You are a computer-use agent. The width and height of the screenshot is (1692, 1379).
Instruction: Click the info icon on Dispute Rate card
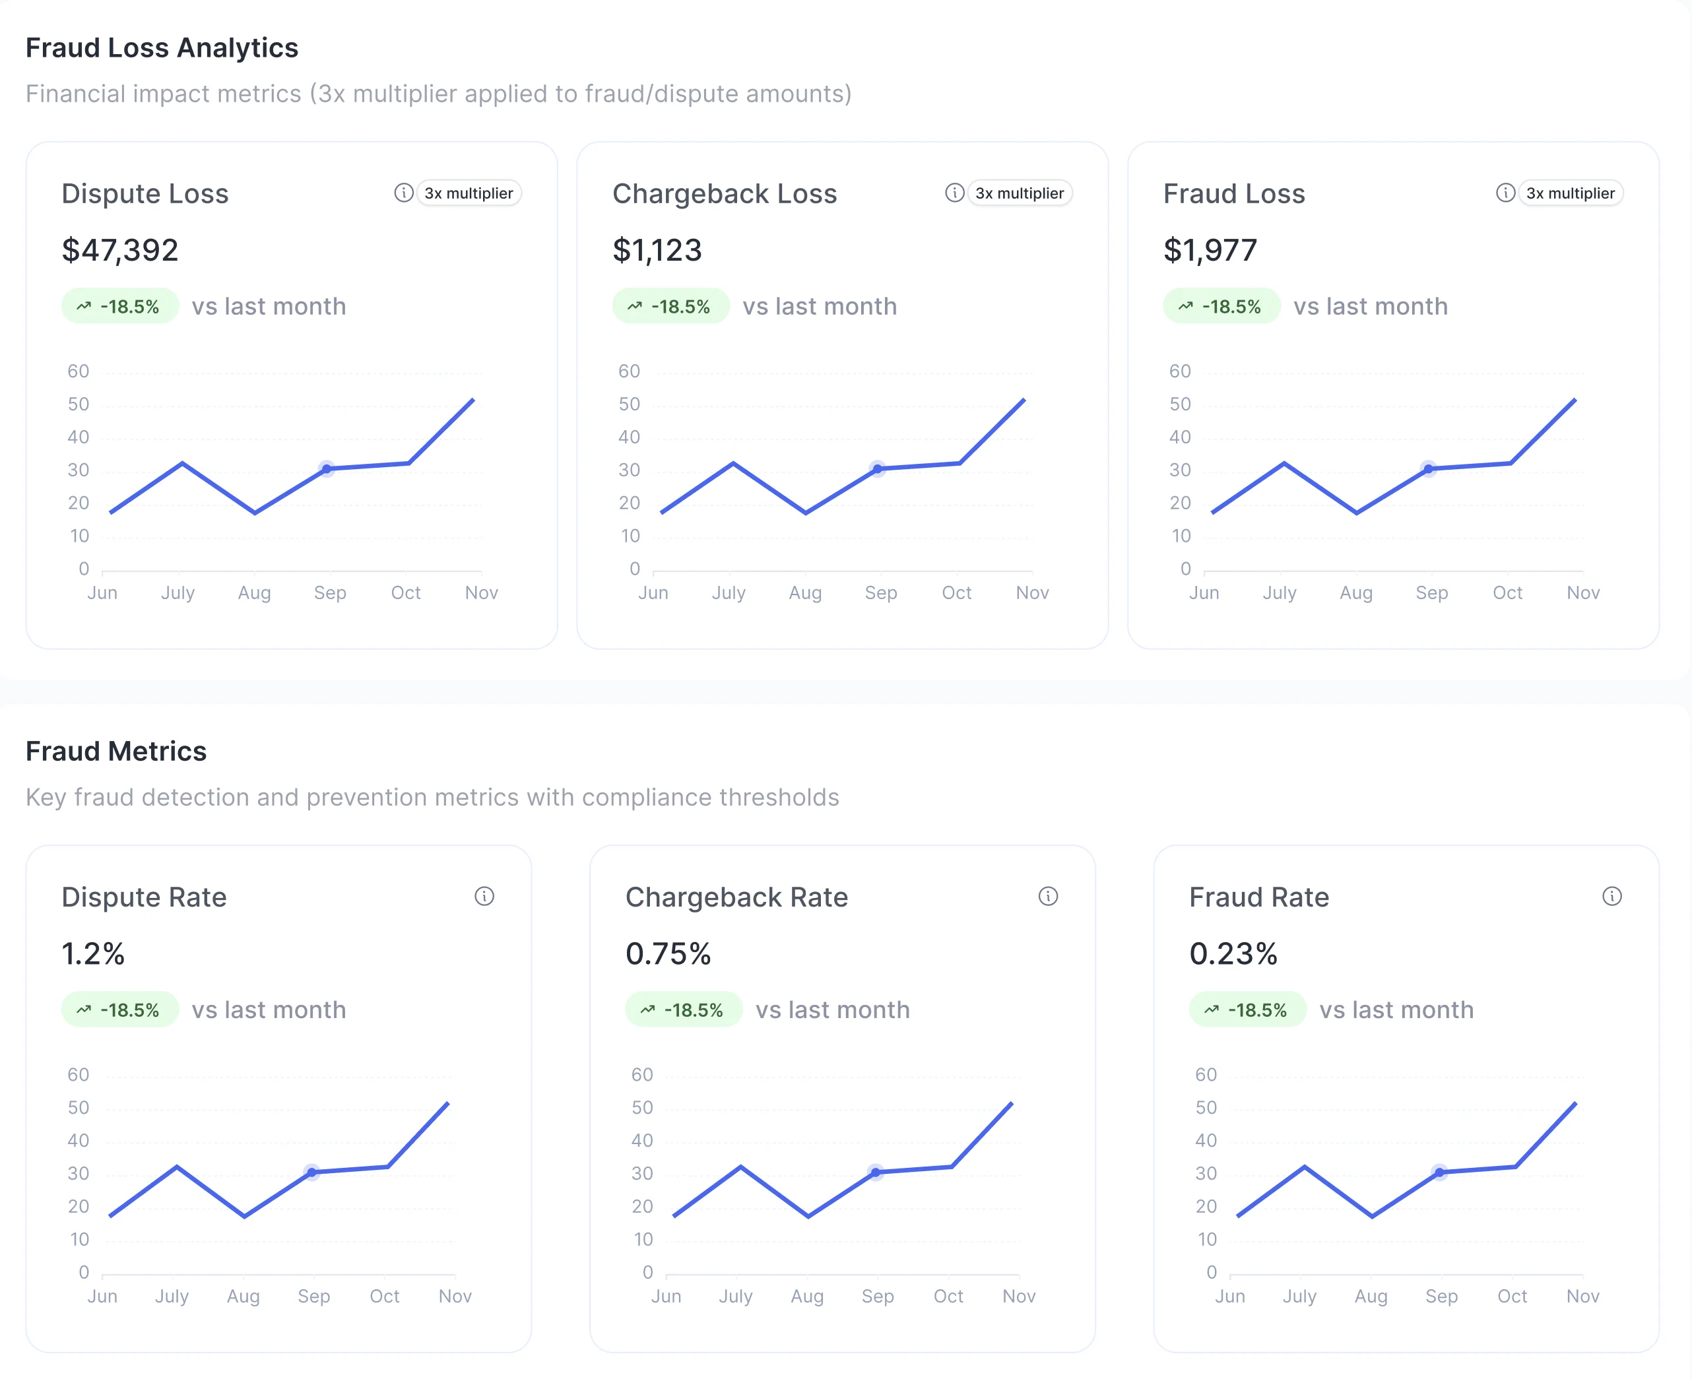pos(484,896)
